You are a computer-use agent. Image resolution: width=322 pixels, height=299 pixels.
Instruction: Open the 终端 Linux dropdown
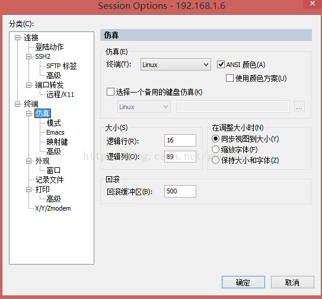coord(176,65)
